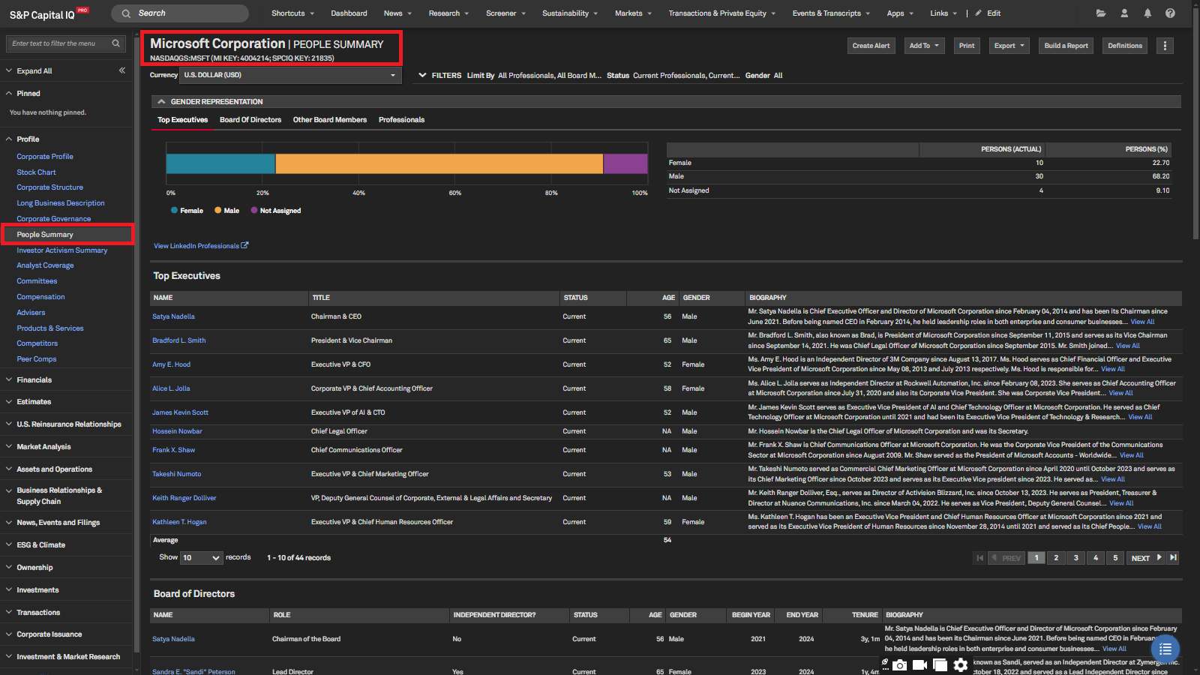Collapse the Gender Representation section
The height and width of the screenshot is (675, 1200).
click(x=161, y=102)
